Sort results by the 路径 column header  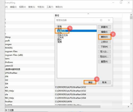tap(57, 15)
